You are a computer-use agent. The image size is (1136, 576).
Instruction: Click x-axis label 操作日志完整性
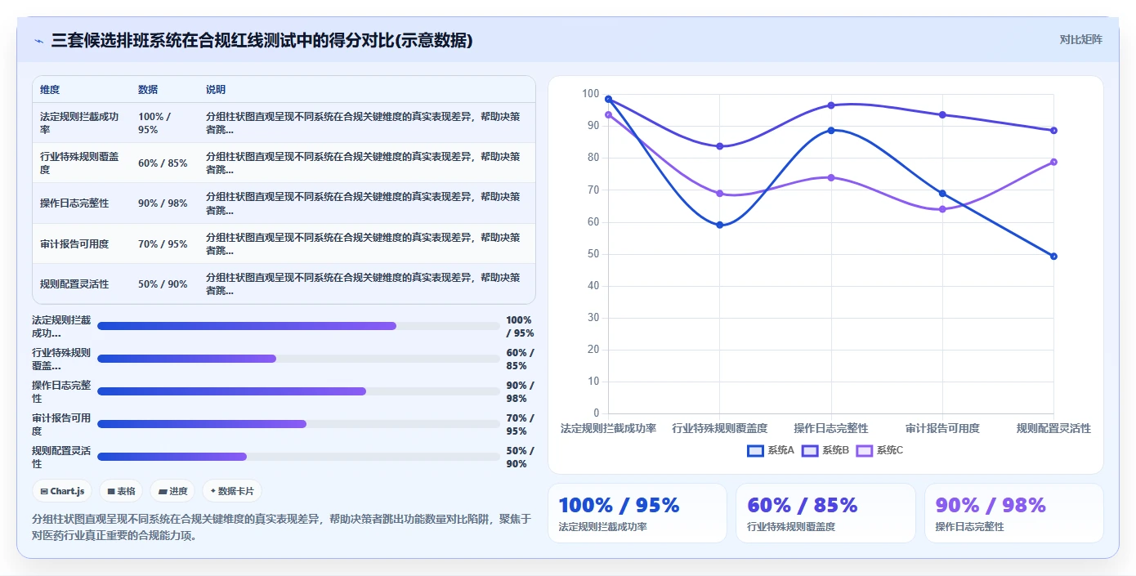pos(831,428)
